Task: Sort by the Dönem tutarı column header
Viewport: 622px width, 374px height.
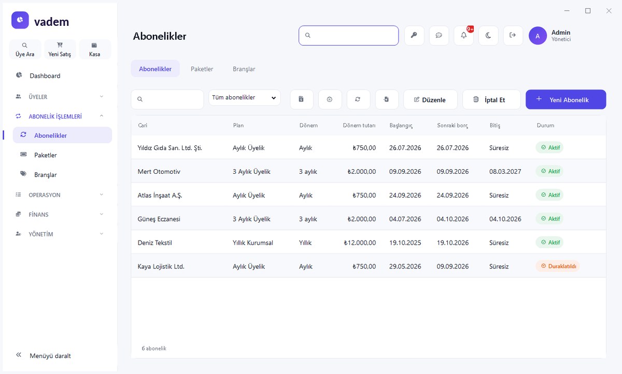Action: (x=359, y=125)
